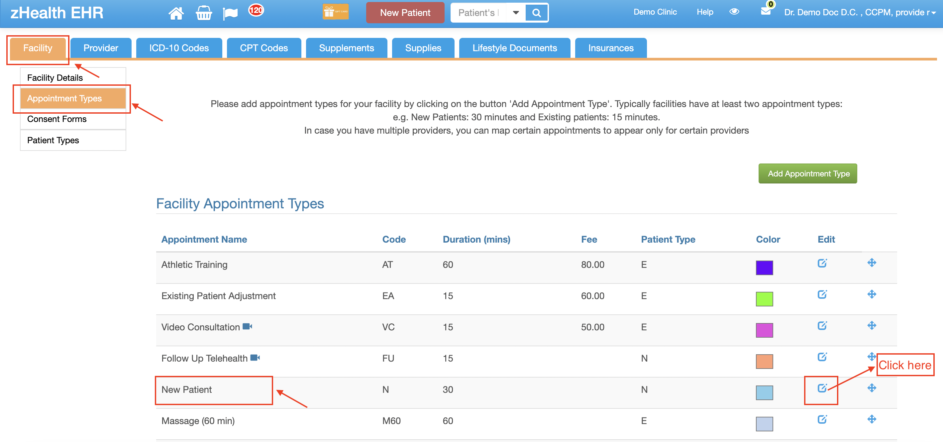Select Consent Forms in side menu
943x442 pixels.
coord(73,119)
